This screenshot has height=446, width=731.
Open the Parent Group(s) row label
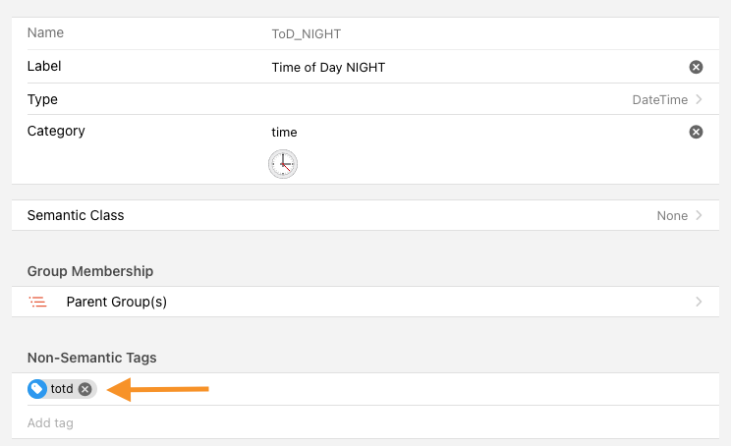(x=117, y=302)
